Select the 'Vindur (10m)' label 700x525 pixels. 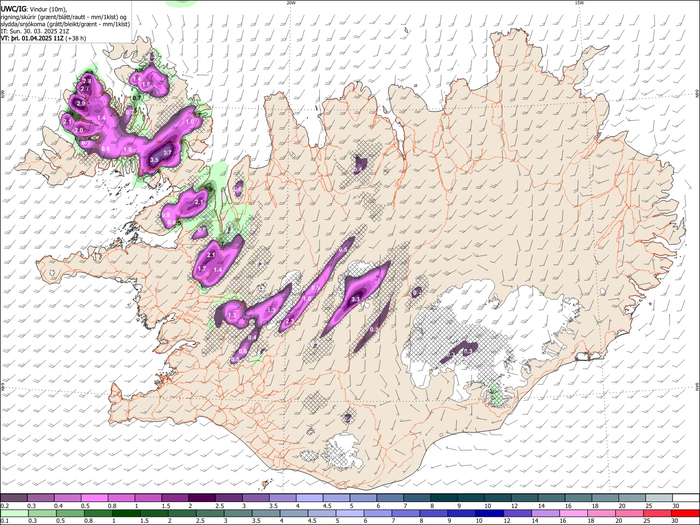(x=48, y=9)
